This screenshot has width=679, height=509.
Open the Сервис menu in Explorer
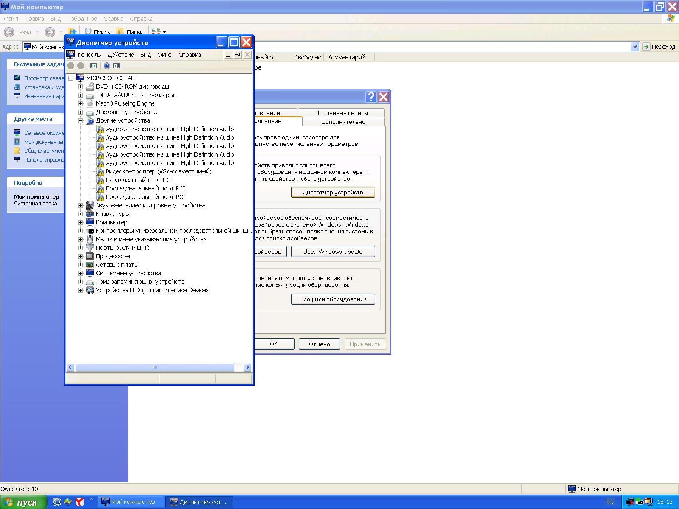pyautogui.click(x=113, y=19)
